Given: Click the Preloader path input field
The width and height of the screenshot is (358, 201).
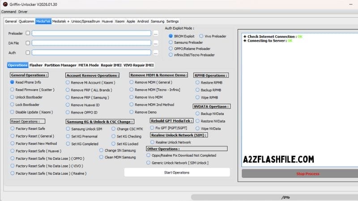Looking at the screenshot, I should [91, 33].
